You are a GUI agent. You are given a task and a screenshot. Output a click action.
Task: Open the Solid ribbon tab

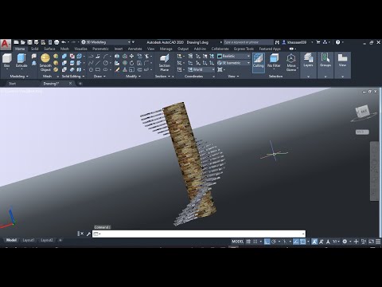coord(34,49)
